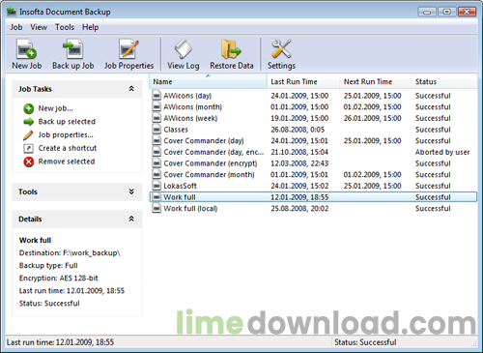The height and width of the screenshot is (353, 483).
Task: Select the Work full (local) job name
Action: point(190,209)
